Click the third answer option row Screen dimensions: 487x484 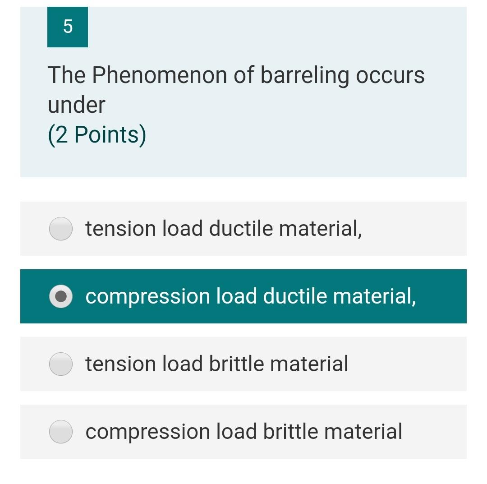243,364
